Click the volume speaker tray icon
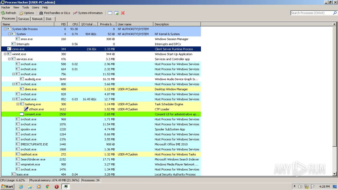The height and width of the screenshot is (190, 338). pos(300,187)
